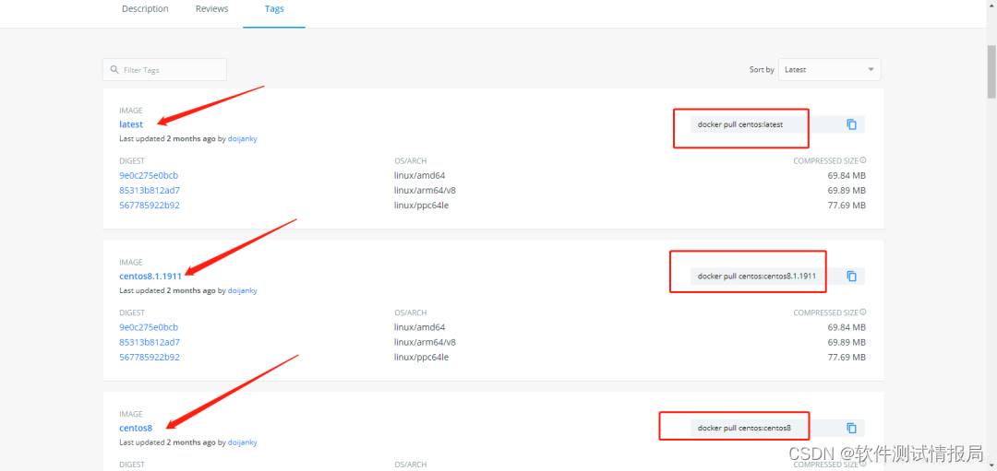Open doijanky profile under centos8 tag
The width and height of the screenshot is (997, 471).
tap(242, 442)
